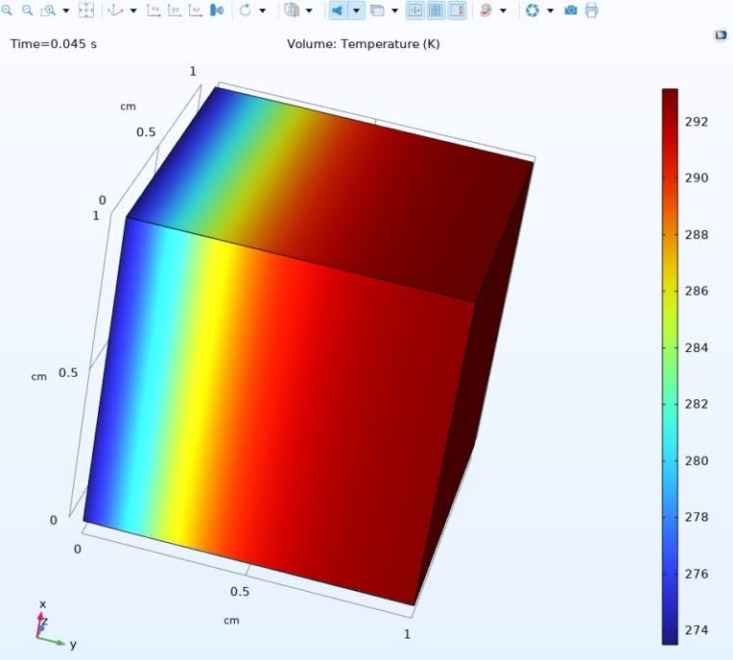
Task: Click the 292 value on the color legend
Action: [x=697, y=122]
